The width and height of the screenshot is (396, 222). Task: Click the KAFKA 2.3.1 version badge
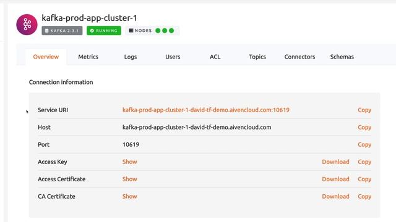[x=62, y=31]
